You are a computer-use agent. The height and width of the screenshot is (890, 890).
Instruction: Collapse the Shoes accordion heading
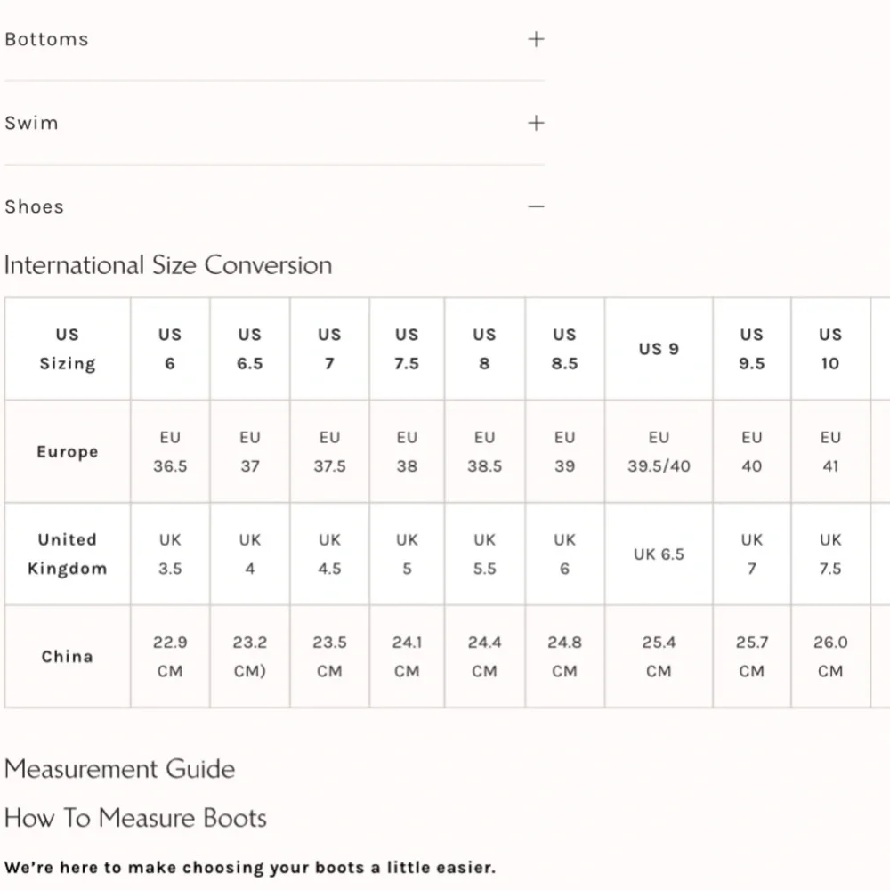[x=274, y=206]
